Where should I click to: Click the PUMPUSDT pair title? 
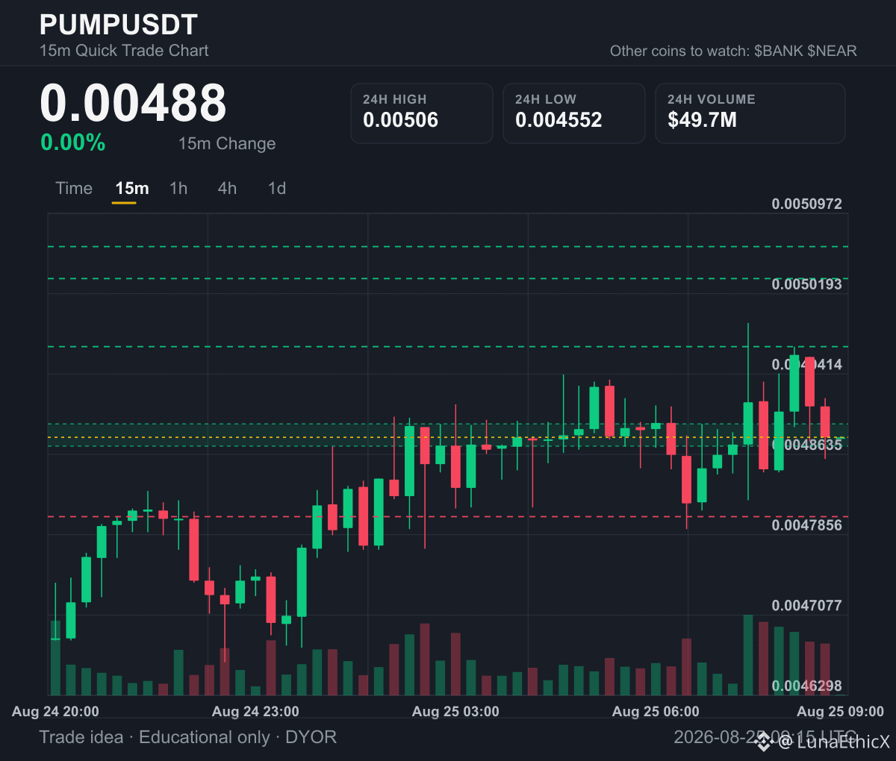point(119,25)
